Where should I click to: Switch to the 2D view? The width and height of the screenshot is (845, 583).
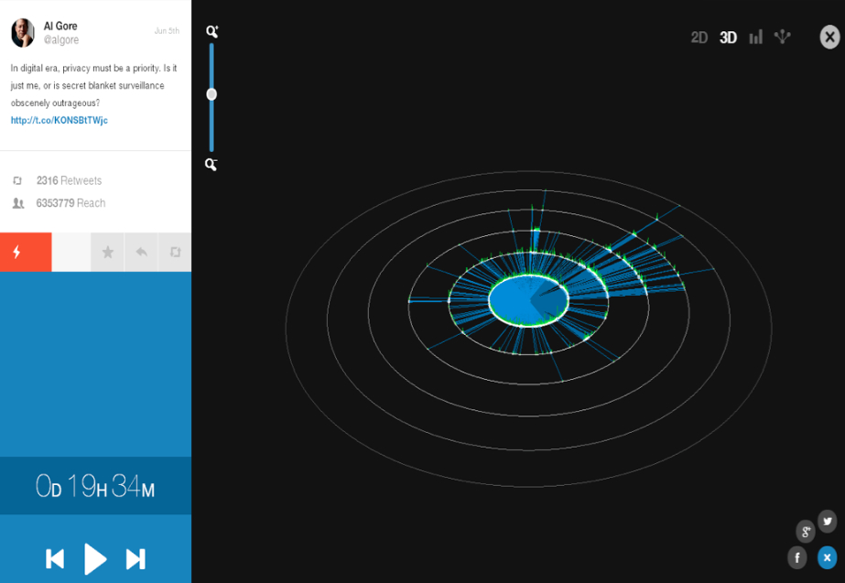point(699,38)
